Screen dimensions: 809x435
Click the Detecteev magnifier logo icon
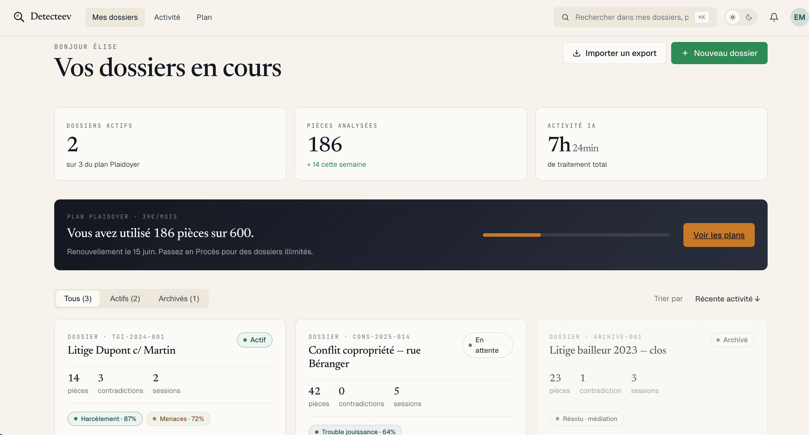click(19, 17)
